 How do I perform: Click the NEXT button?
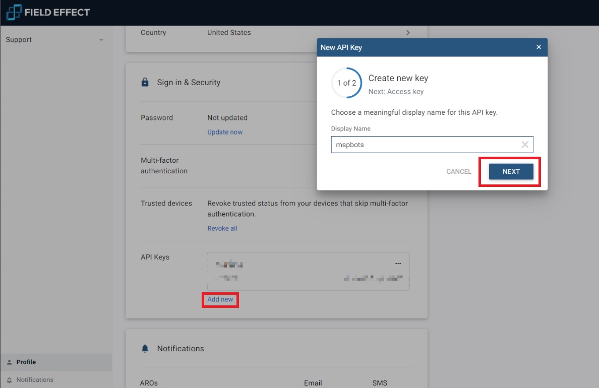[511, 171]
